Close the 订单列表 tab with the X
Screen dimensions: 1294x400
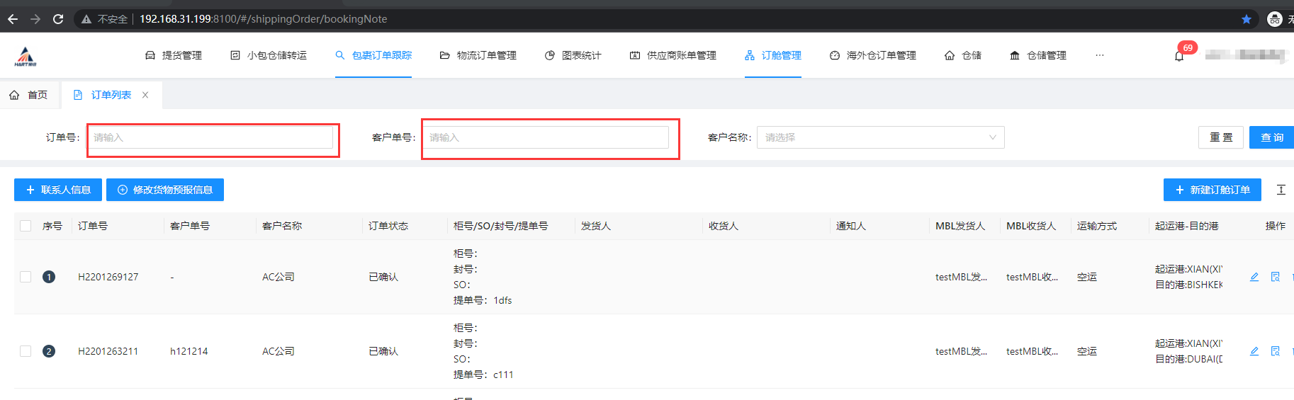145,95
